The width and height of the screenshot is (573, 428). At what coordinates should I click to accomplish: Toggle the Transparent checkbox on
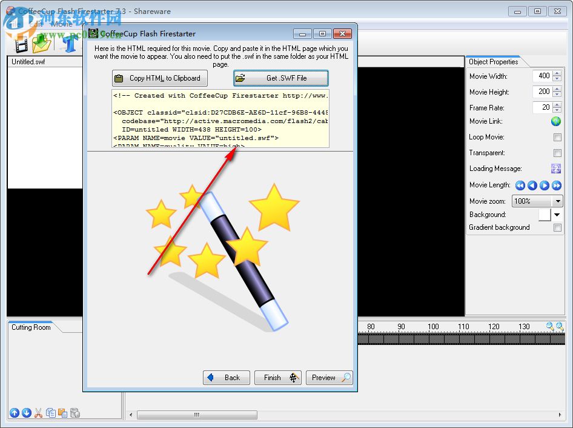click(x=557, y=153)
